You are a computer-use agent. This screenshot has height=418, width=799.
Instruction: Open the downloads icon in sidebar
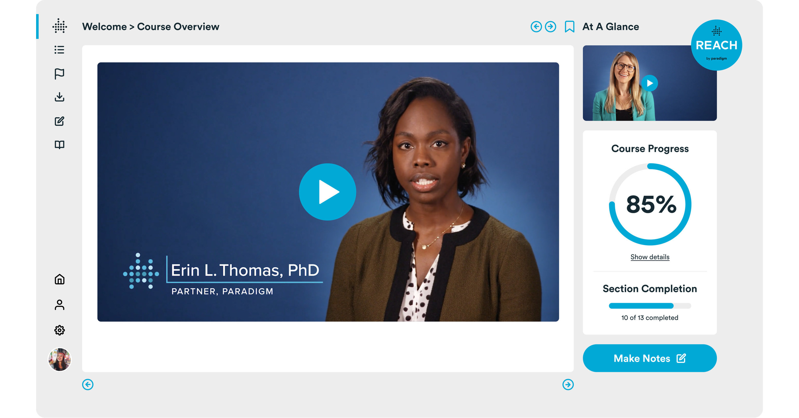(59, 97)
